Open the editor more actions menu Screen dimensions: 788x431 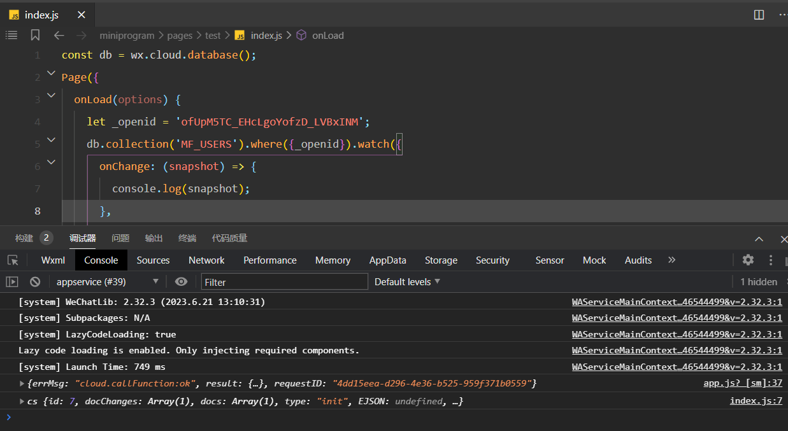782,15
